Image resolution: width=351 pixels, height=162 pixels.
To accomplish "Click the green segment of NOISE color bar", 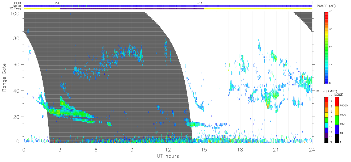I will (337, 120).
